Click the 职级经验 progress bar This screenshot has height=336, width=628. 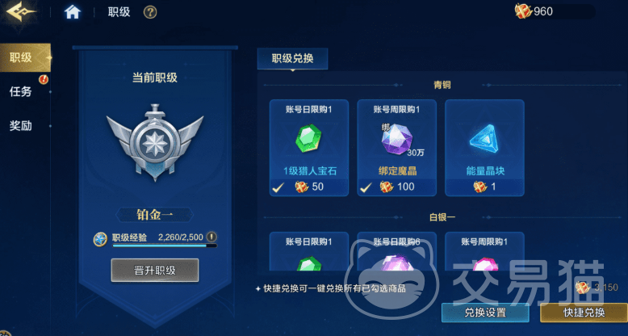pos(165,246)
